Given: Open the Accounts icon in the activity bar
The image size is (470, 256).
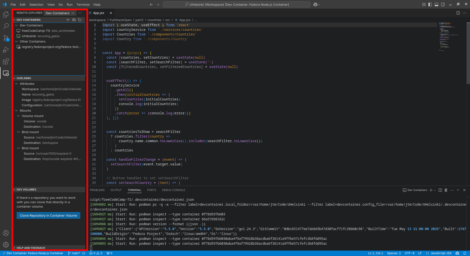Looking at the screenshot, I should pyautogui.click(x=6, y=233).
